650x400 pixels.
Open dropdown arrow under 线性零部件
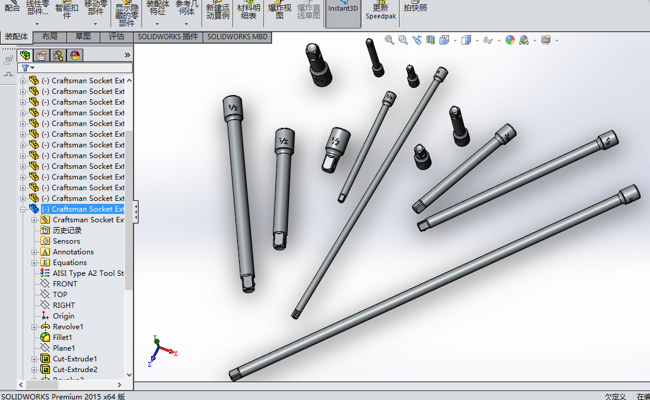click(37, 24)
